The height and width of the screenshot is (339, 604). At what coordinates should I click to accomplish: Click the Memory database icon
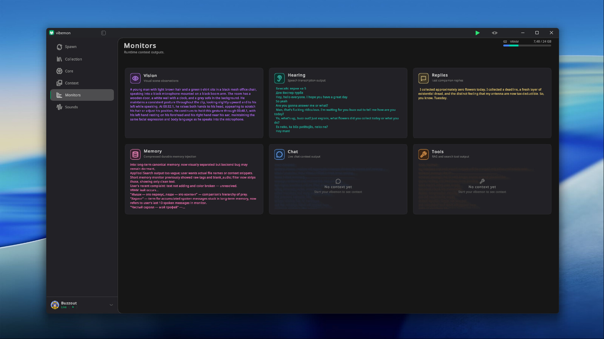tap(135, 154)
